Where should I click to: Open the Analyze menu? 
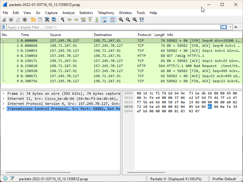click(69, 13)
